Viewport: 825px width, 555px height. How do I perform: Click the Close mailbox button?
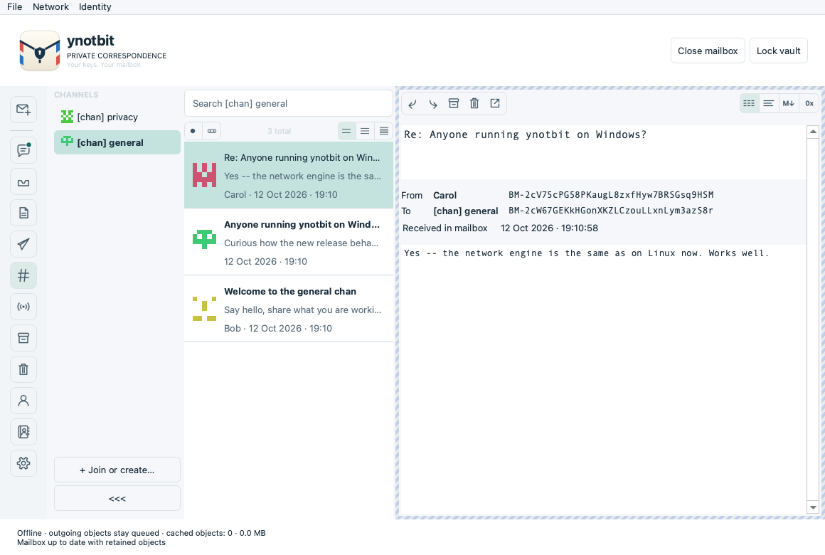[708, 51]
